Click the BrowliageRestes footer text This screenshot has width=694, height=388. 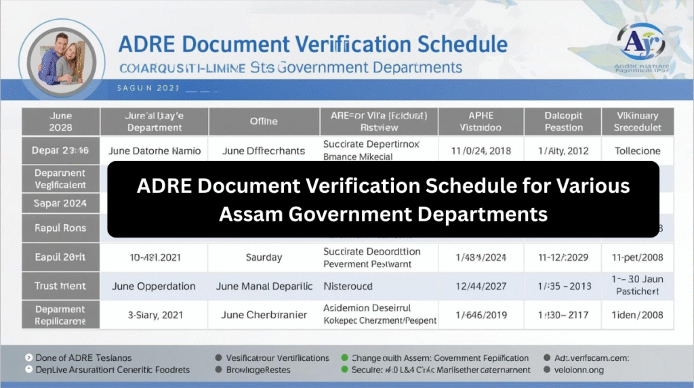[258, 370]
